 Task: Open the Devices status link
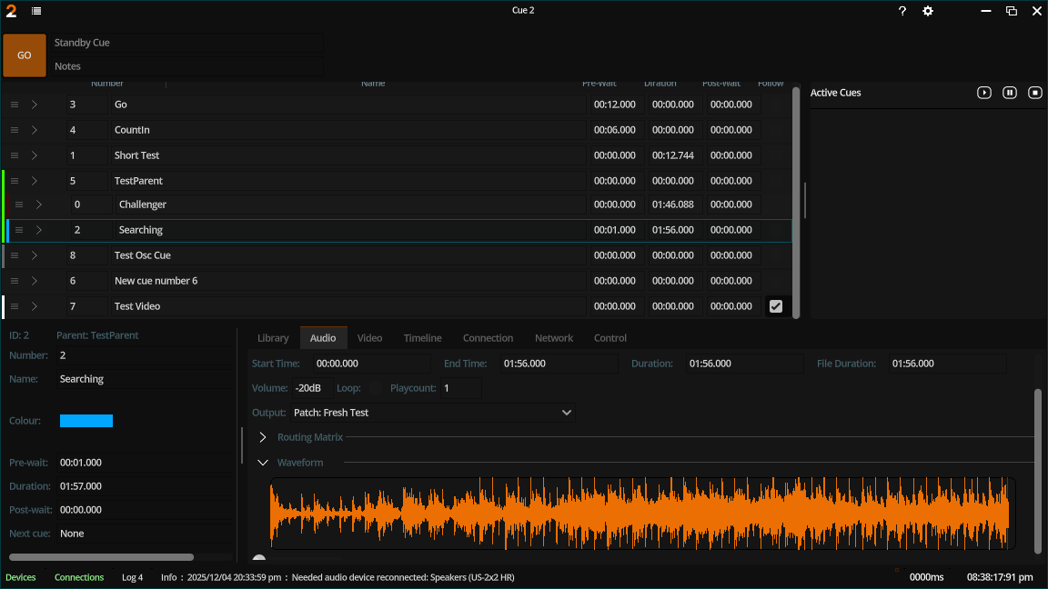pyautogui.click(x=21, y=577)
